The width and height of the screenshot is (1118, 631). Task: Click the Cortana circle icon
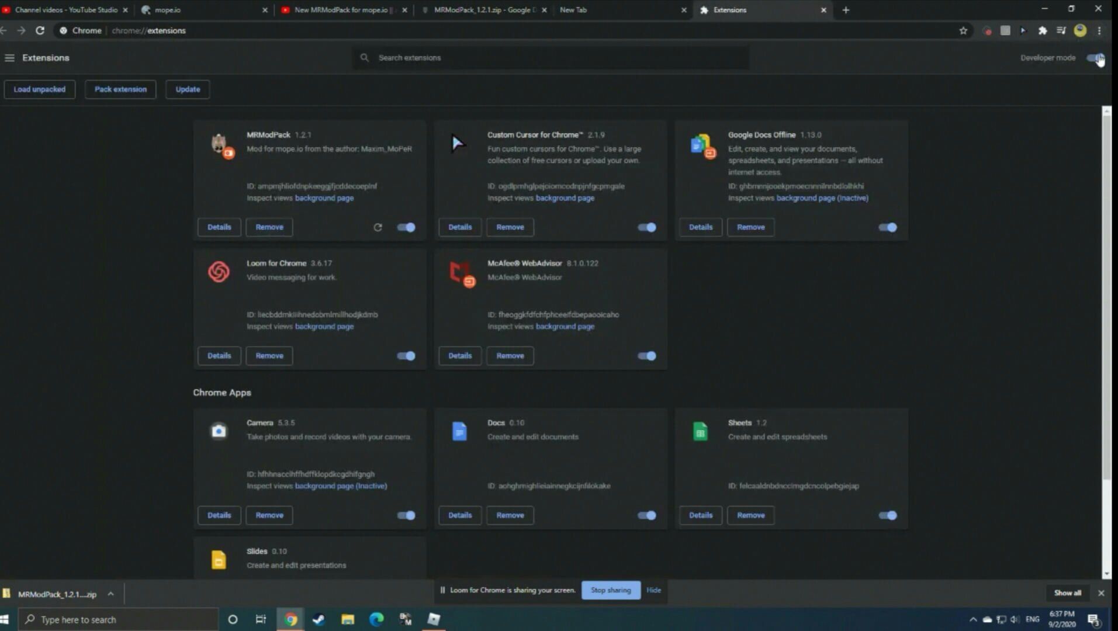click(x=233, y=619)
